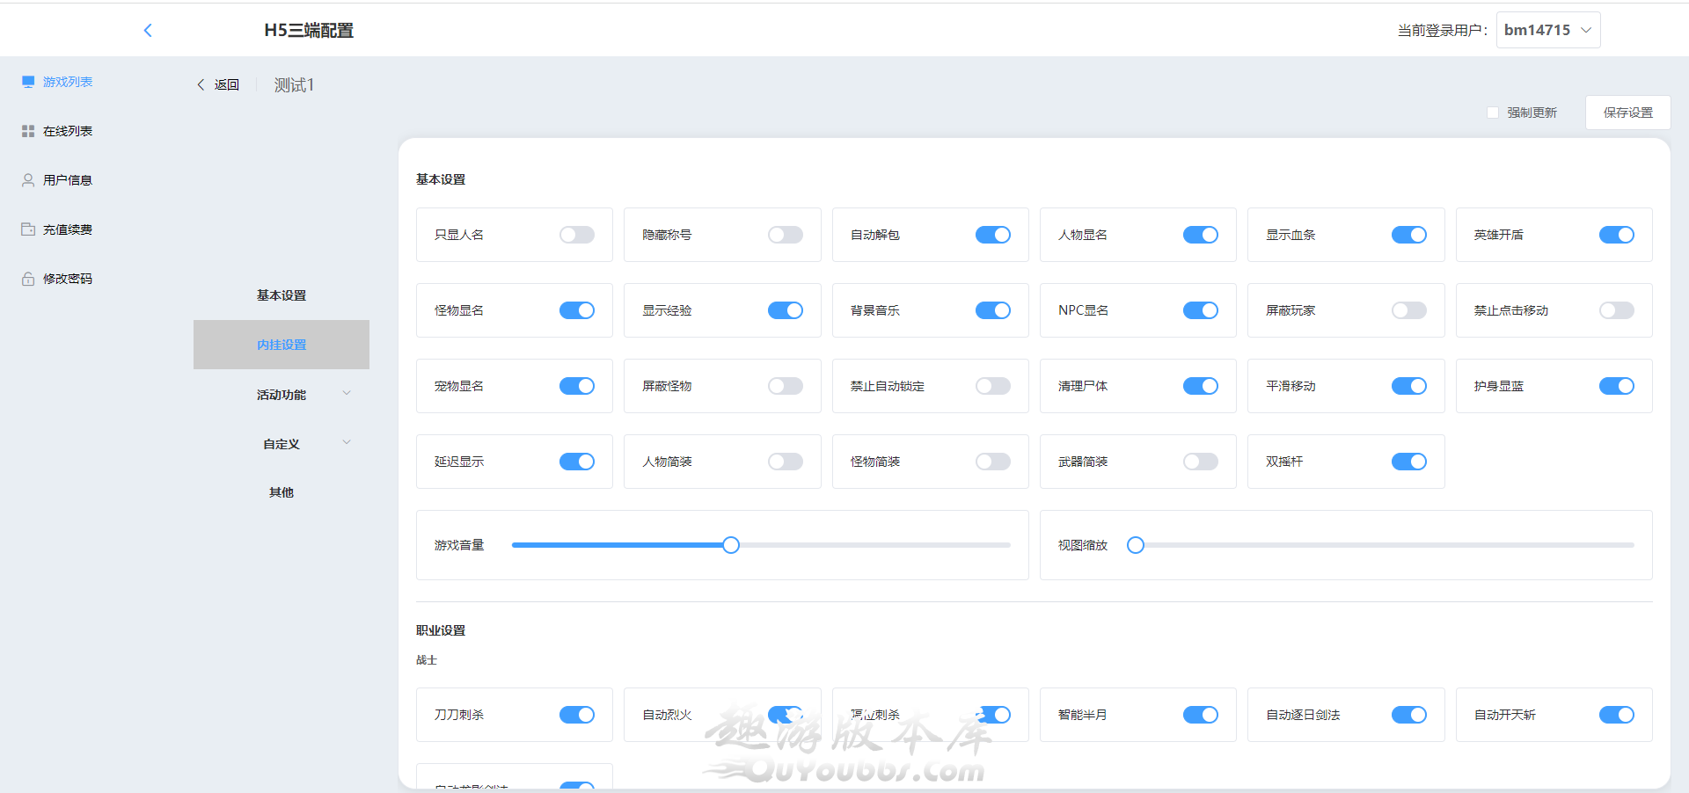
Task: Click the 返回 link
Action: point(226,85)
